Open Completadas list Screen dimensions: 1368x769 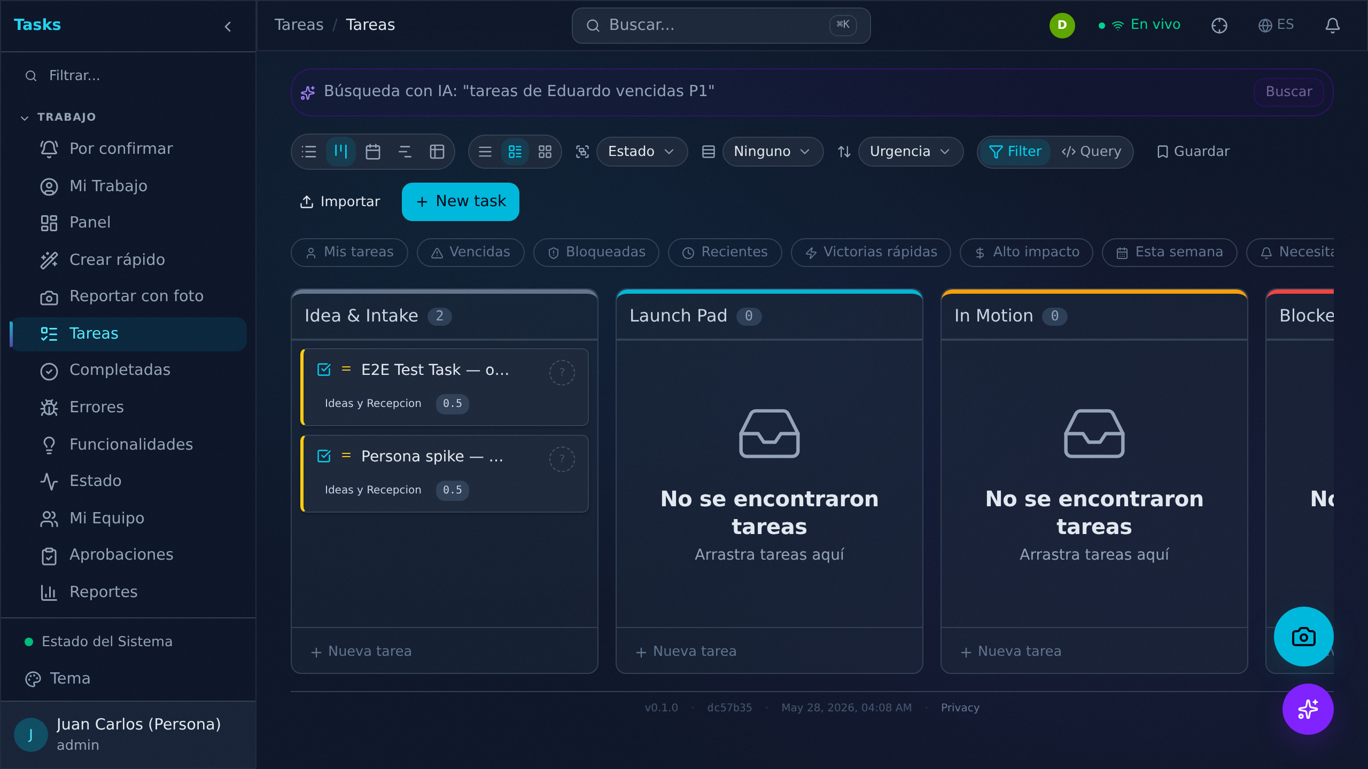(x=128, y=370)
